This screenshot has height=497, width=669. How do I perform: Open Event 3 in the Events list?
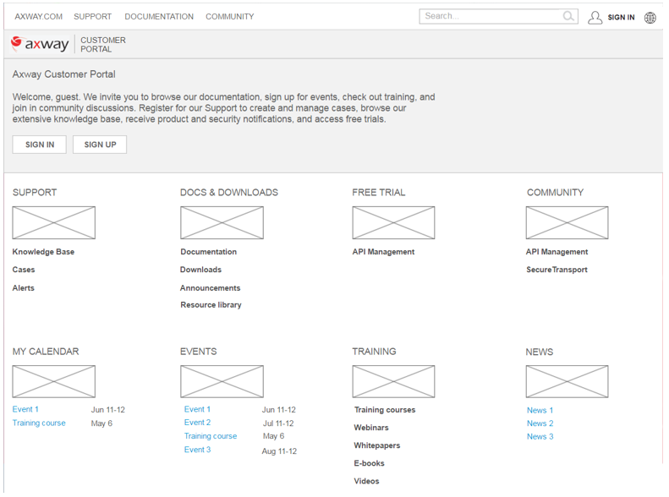[197, 450]
